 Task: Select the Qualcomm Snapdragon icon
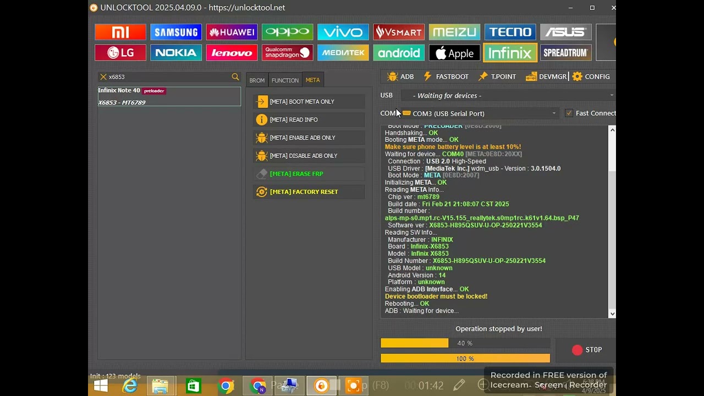click(288, 53)
